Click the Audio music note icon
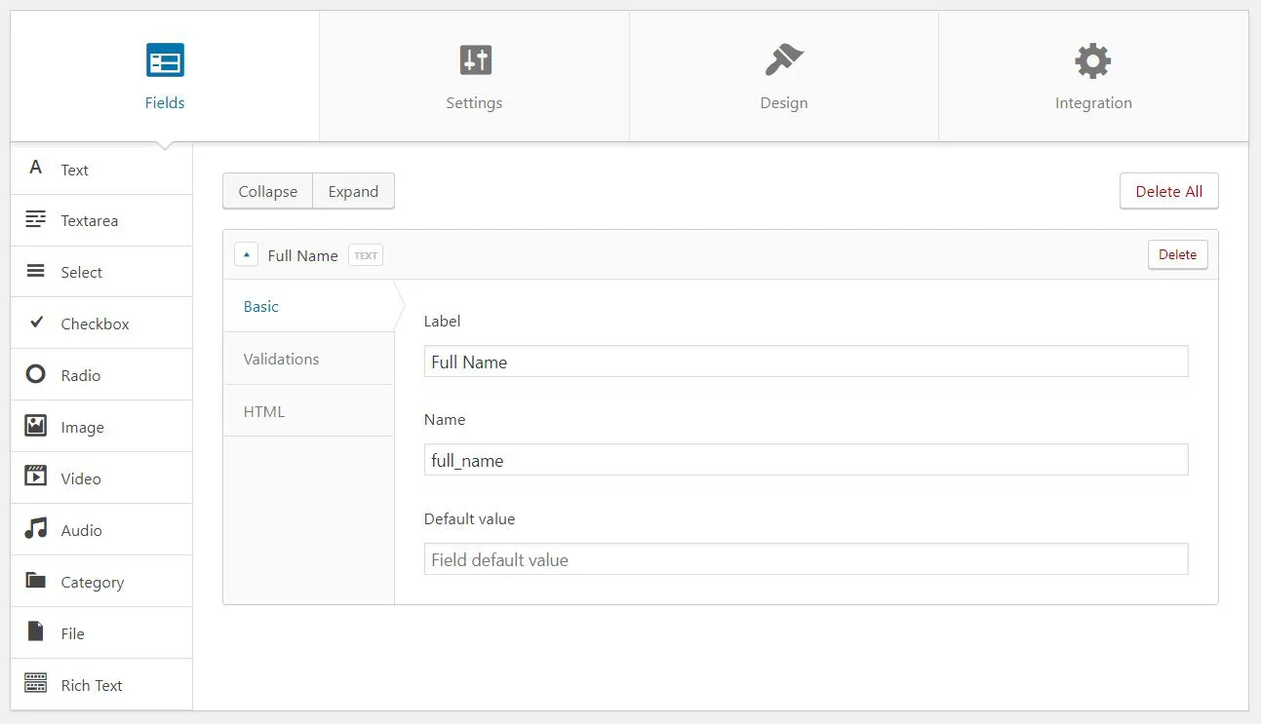This screenshot has width=1261, height=724. (x=36, y=529)
